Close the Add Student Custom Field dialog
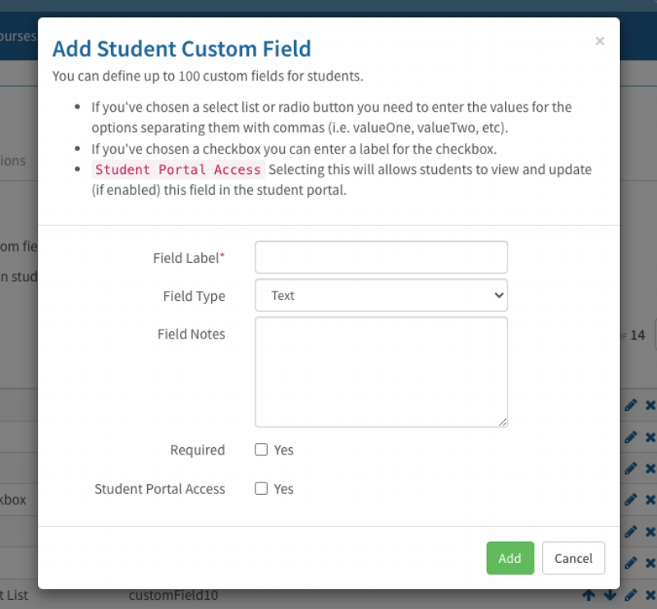 (600, 41)
